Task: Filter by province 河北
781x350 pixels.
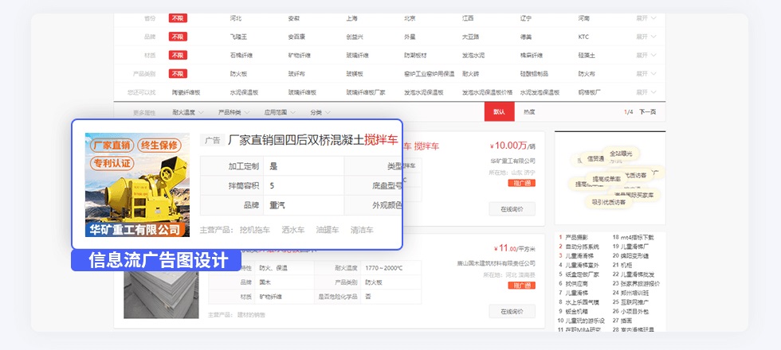Action: (x=236, y=18)
